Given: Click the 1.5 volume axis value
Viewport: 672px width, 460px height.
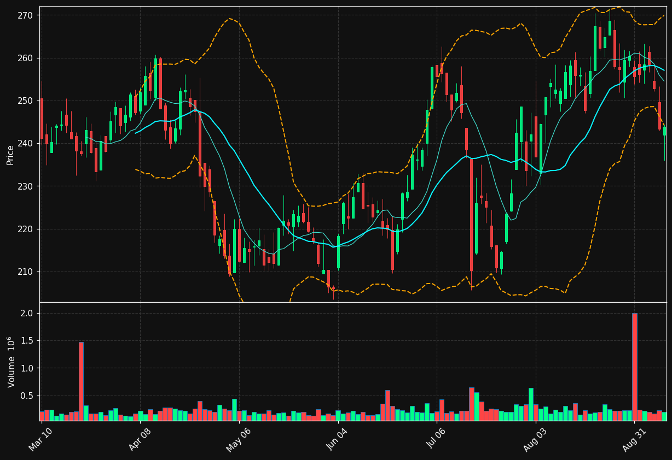Looking at the screenshot, I should coord(27,341).
